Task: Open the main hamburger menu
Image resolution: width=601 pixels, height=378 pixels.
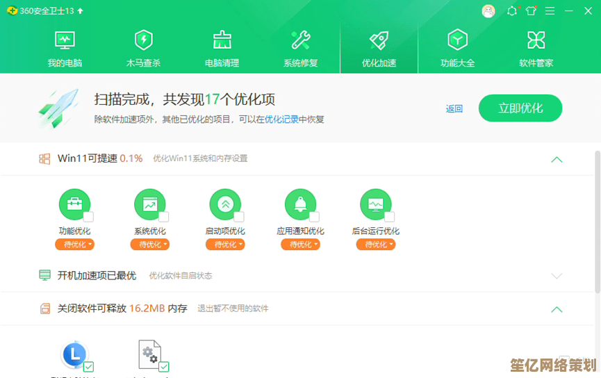Action: [550, 11]
